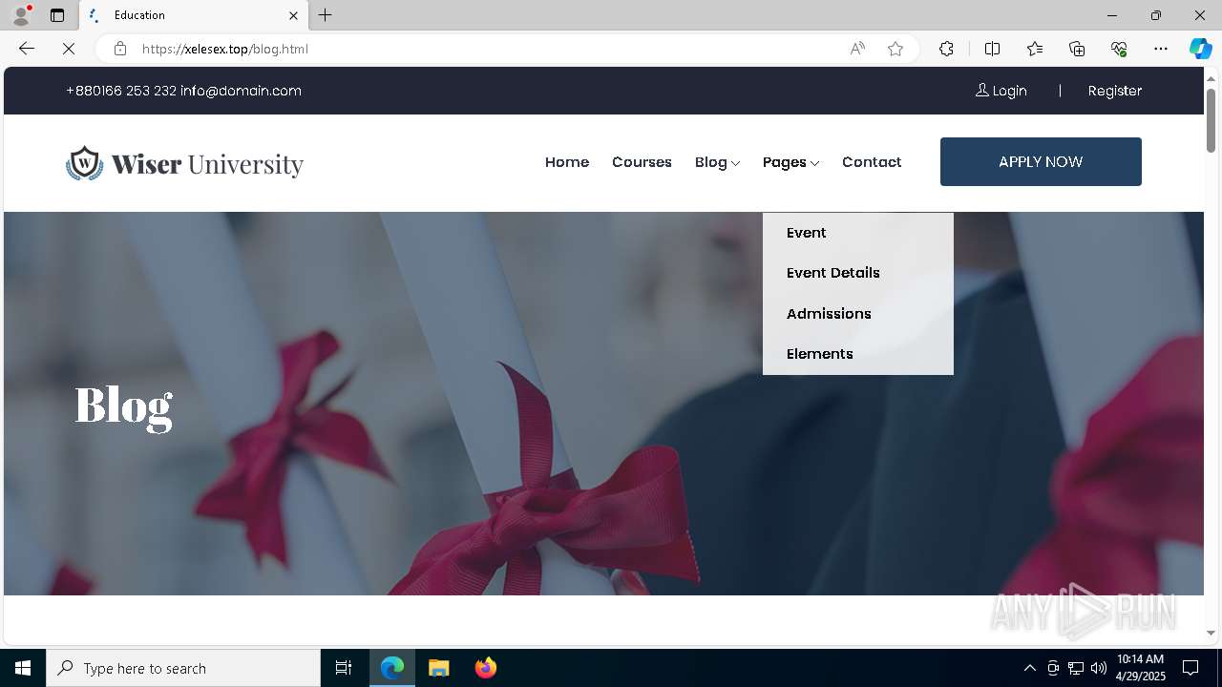Image resolution: width=1222 pixels, height=687 pixels.
Task: Click the scrollbar down arrow
Action: point(1211,633)
